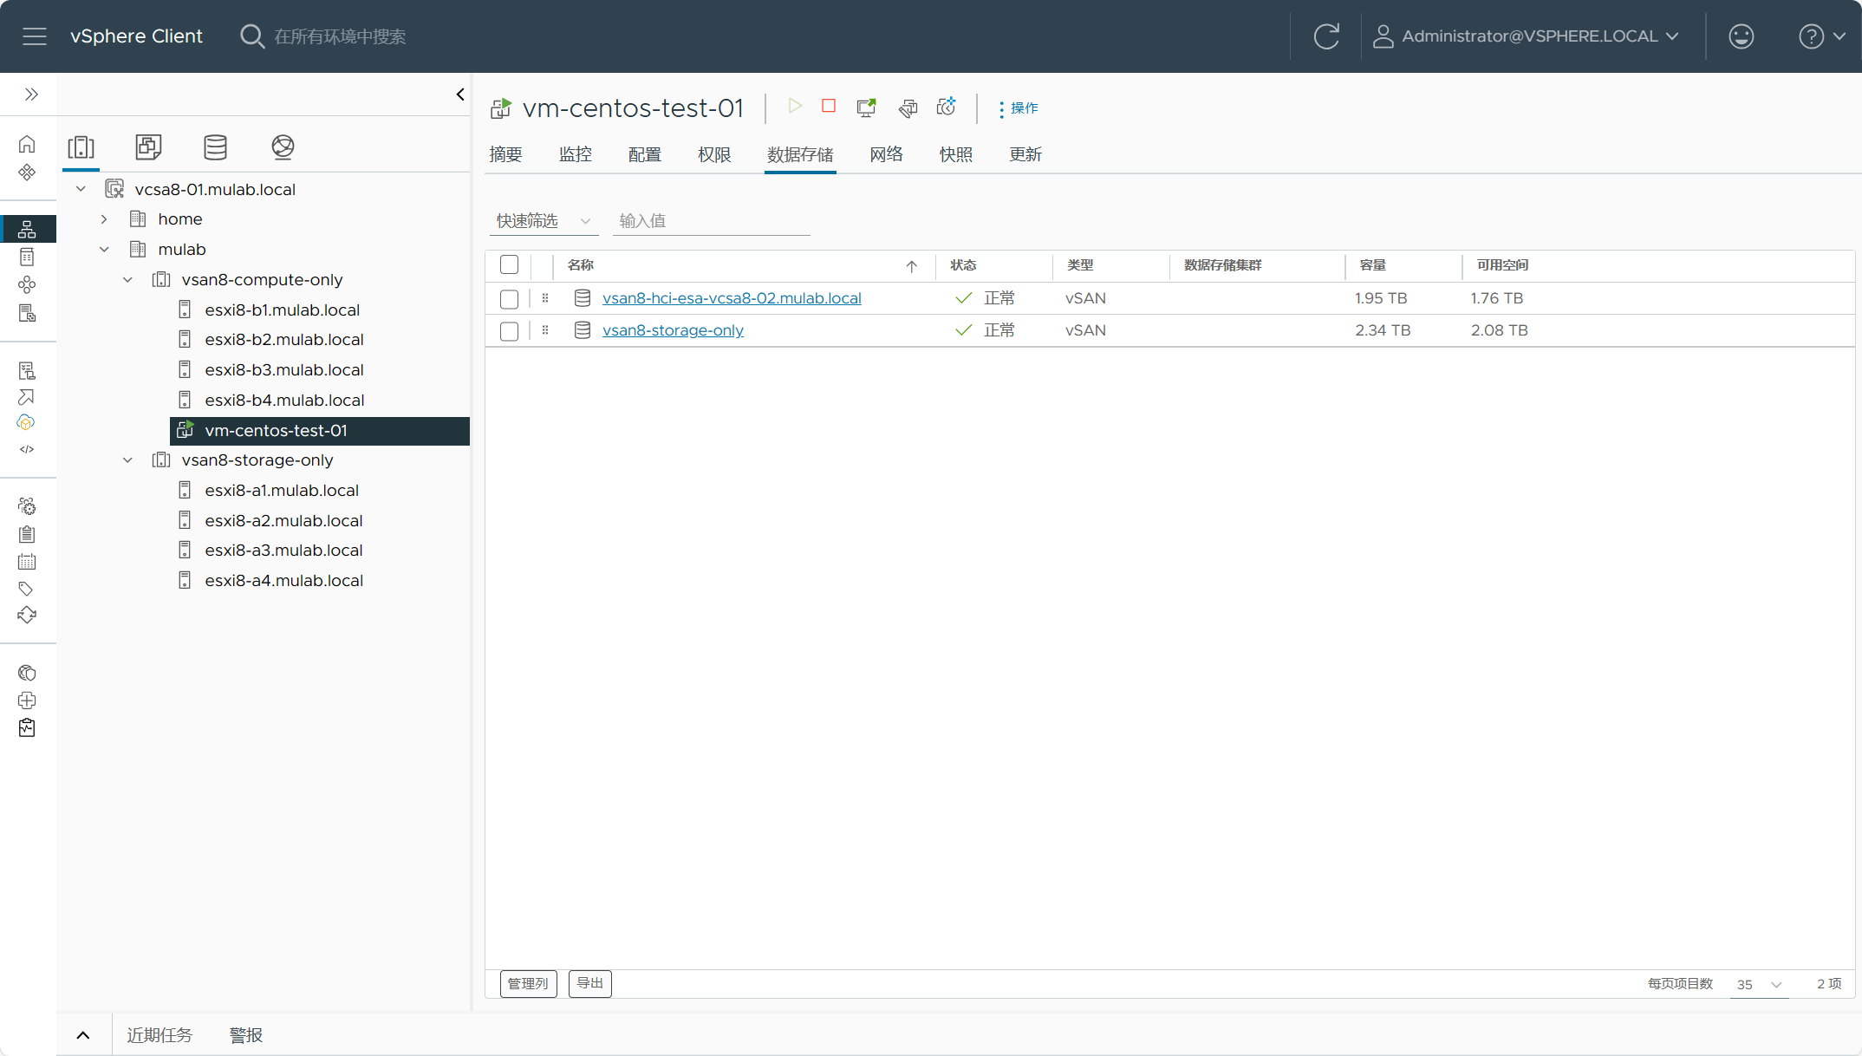Image resolution: width=1862 pixels, height=1056 pixels.
Task: Open the Administrator@VSPHERE.LOCAL user dropdown
Action: [1527, 36]
